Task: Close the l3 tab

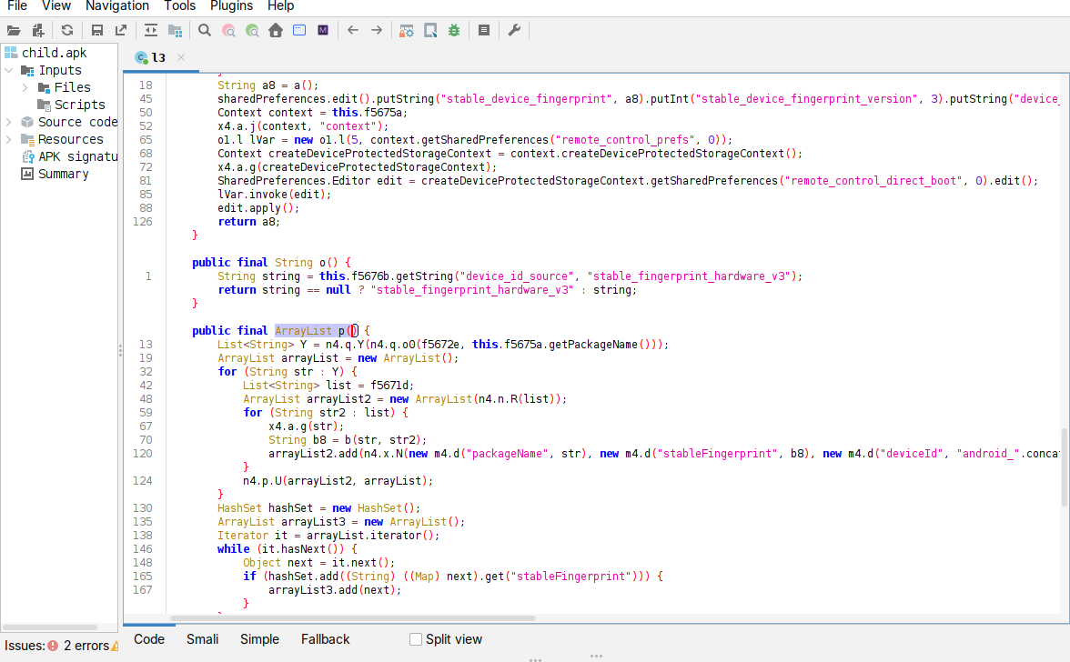Action: (181, 57)
